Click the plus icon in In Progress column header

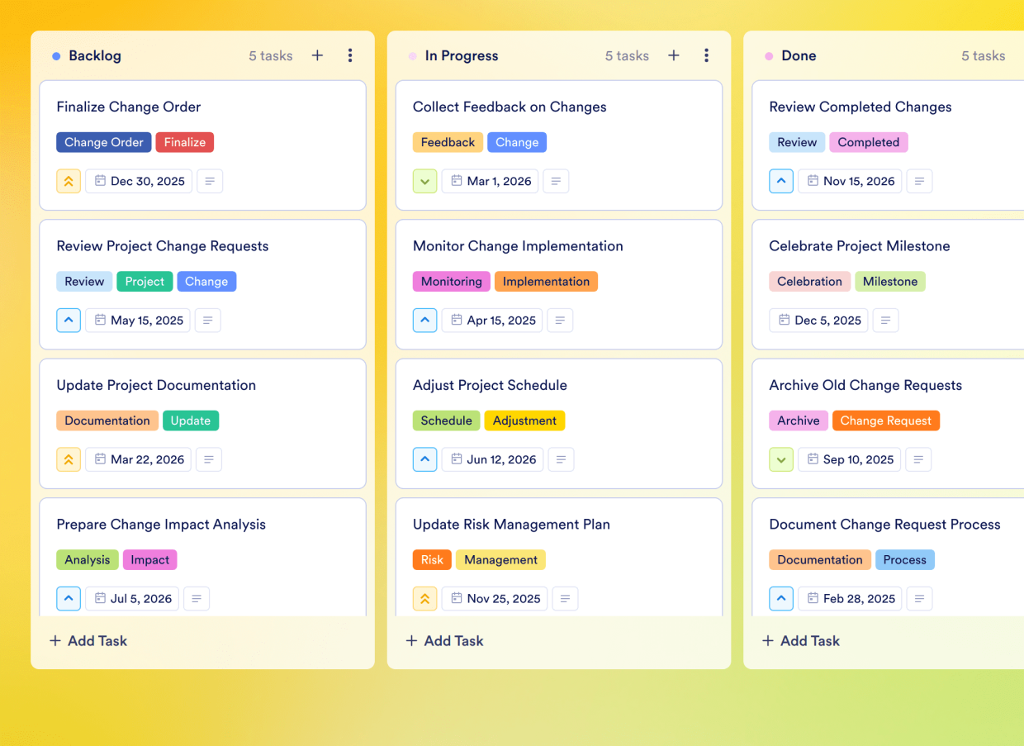(x=674, y=55)
